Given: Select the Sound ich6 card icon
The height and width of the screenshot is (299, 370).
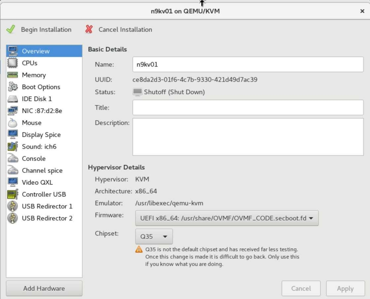Looking at the screenshot, I should (x=13, y=146).
